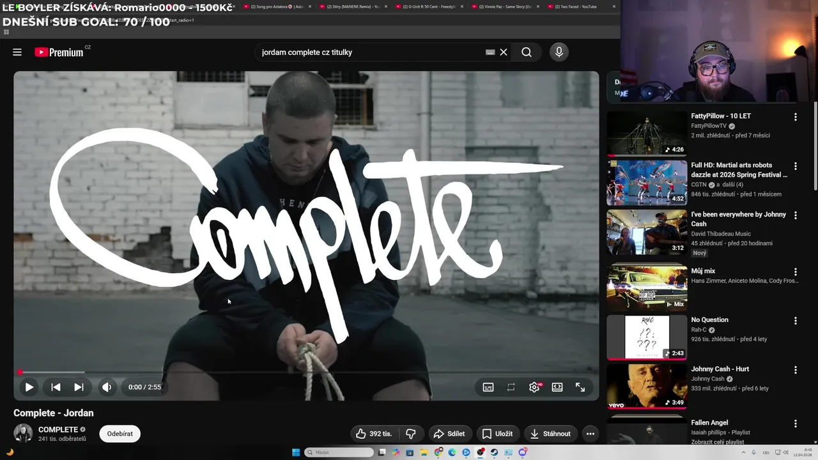
Task: Open options menu for No Question
Action: 796,321
